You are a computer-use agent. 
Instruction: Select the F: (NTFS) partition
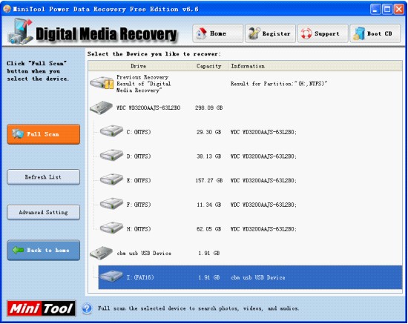click(x=250, y=205)
